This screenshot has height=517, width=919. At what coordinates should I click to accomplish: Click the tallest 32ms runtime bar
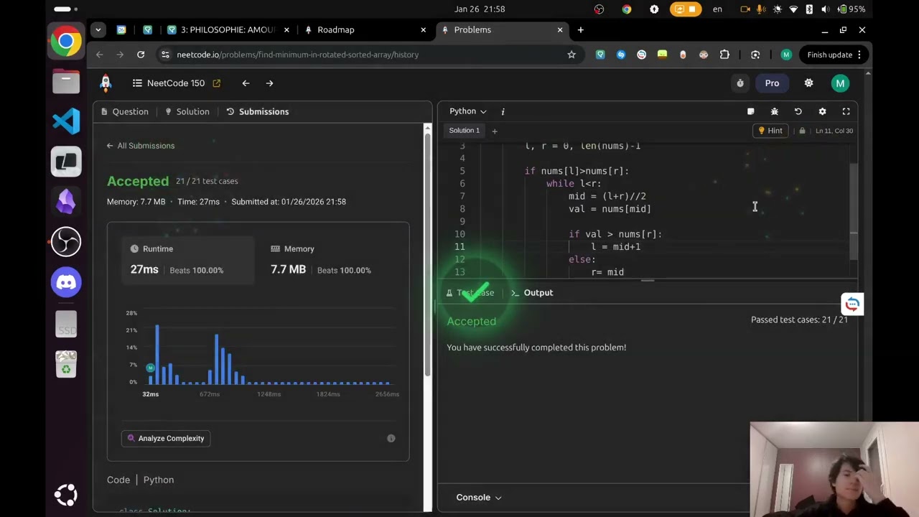click(157, 355)
